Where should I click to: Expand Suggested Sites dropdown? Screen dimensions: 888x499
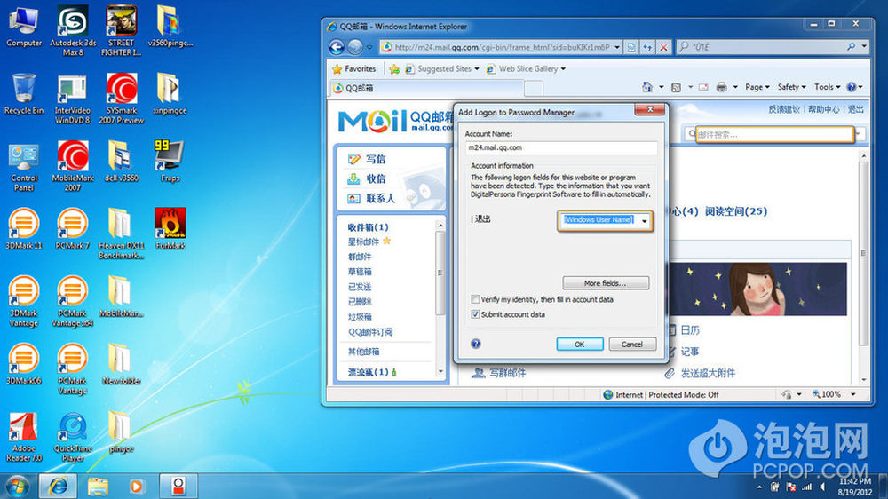477,68
